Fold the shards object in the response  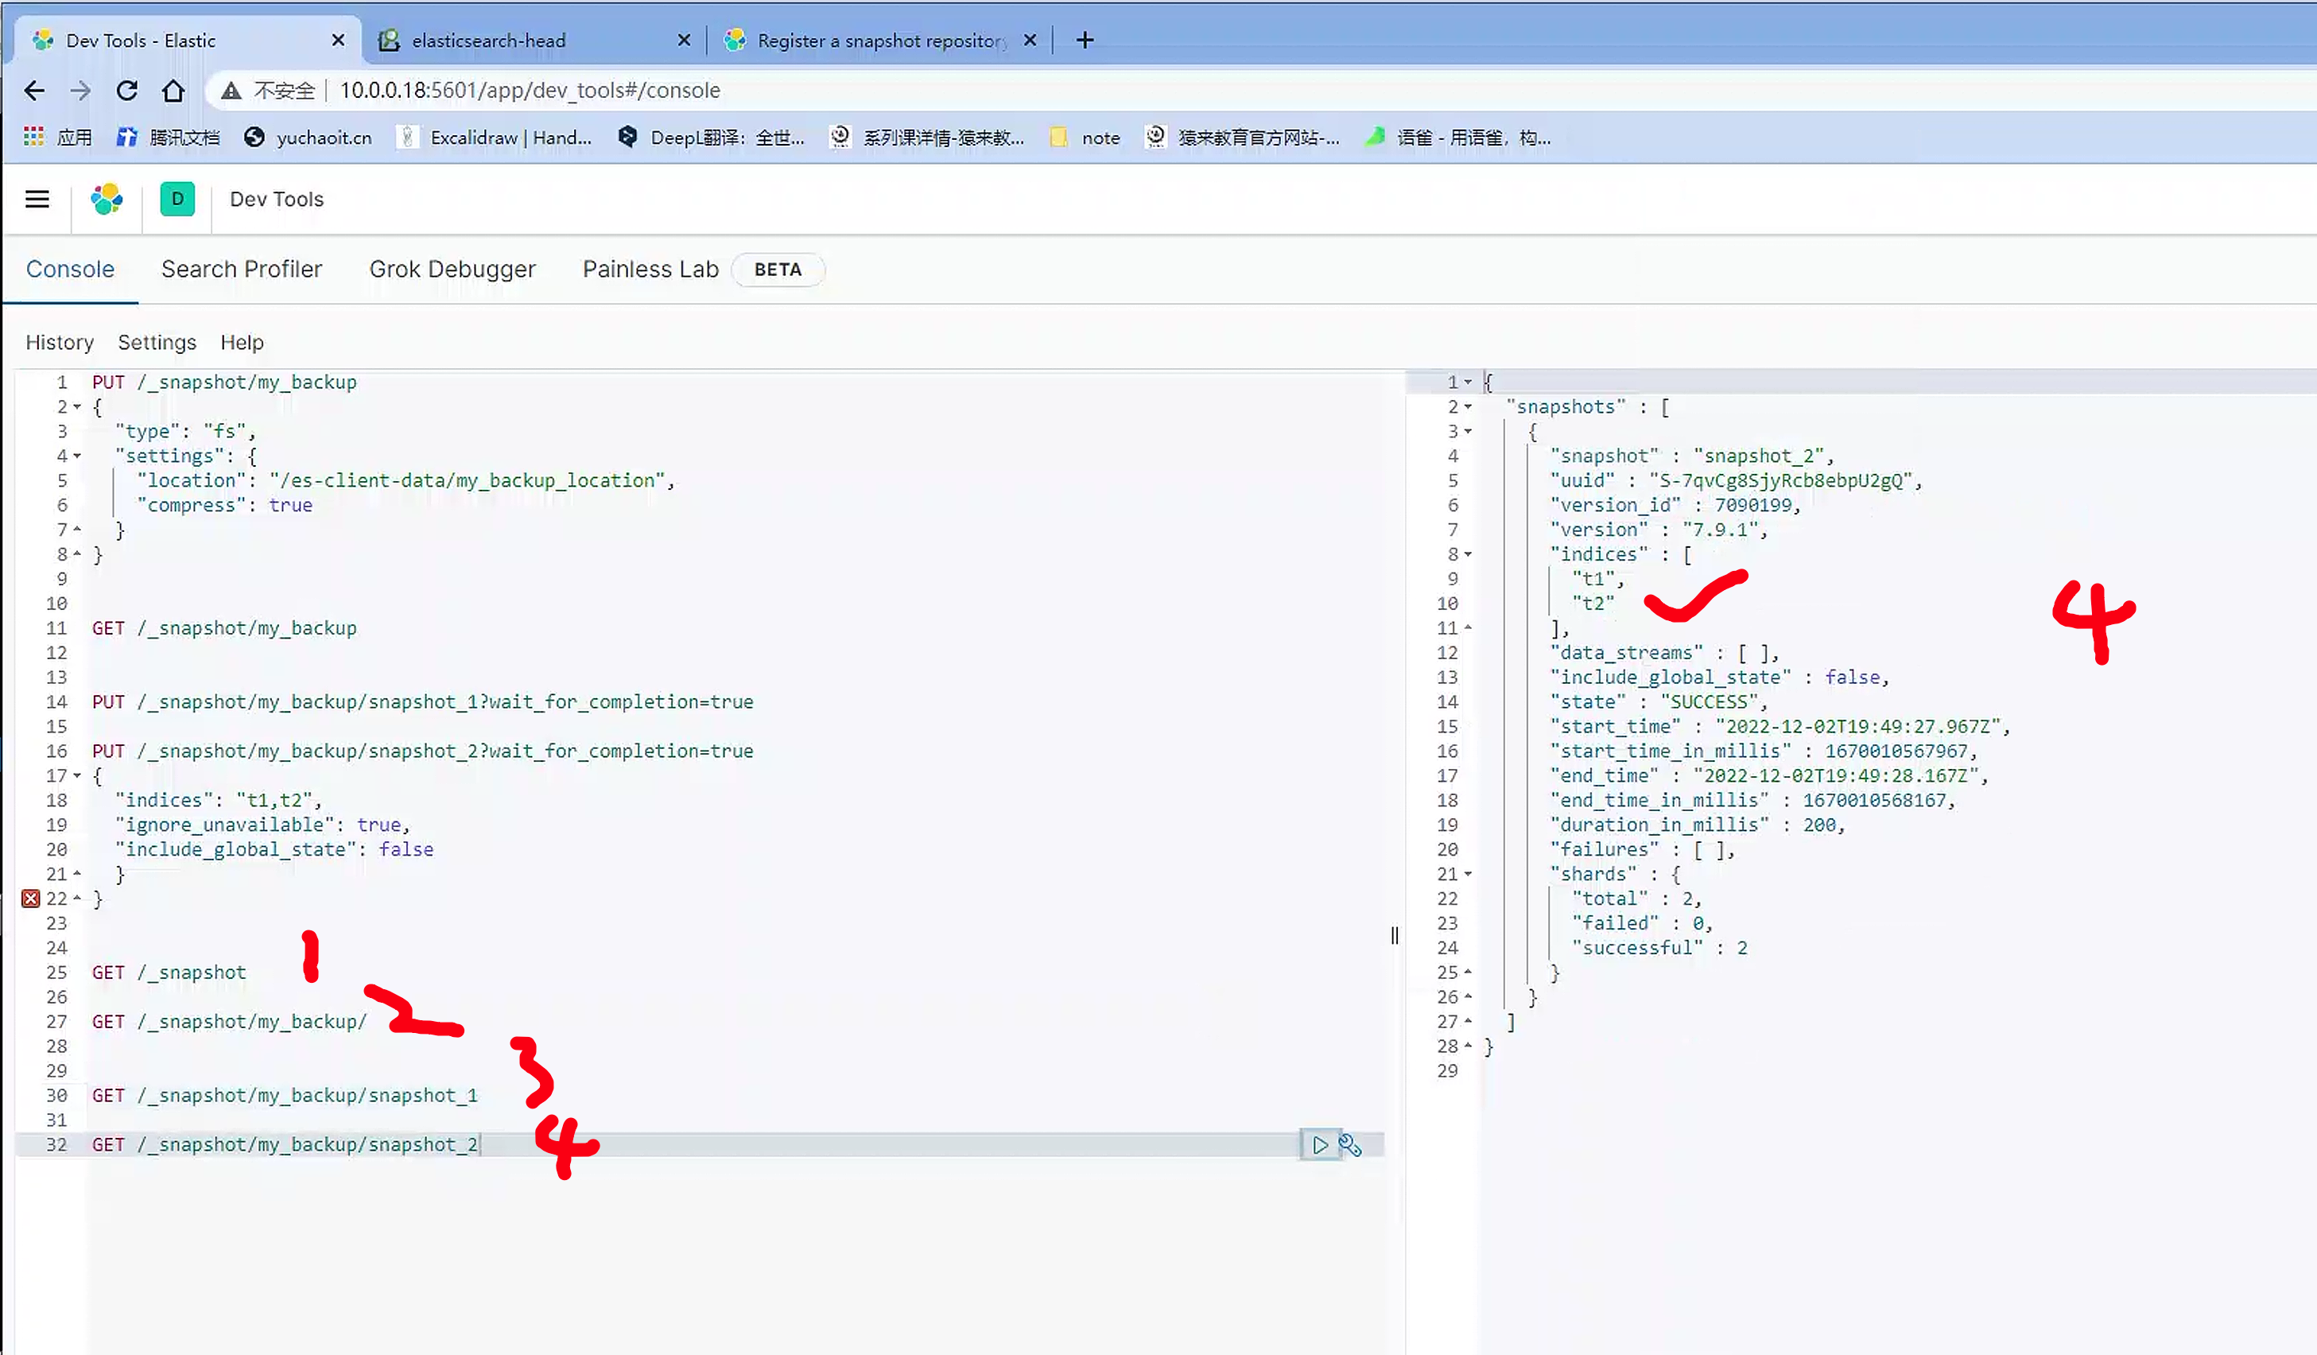(x=1468, y=874)
